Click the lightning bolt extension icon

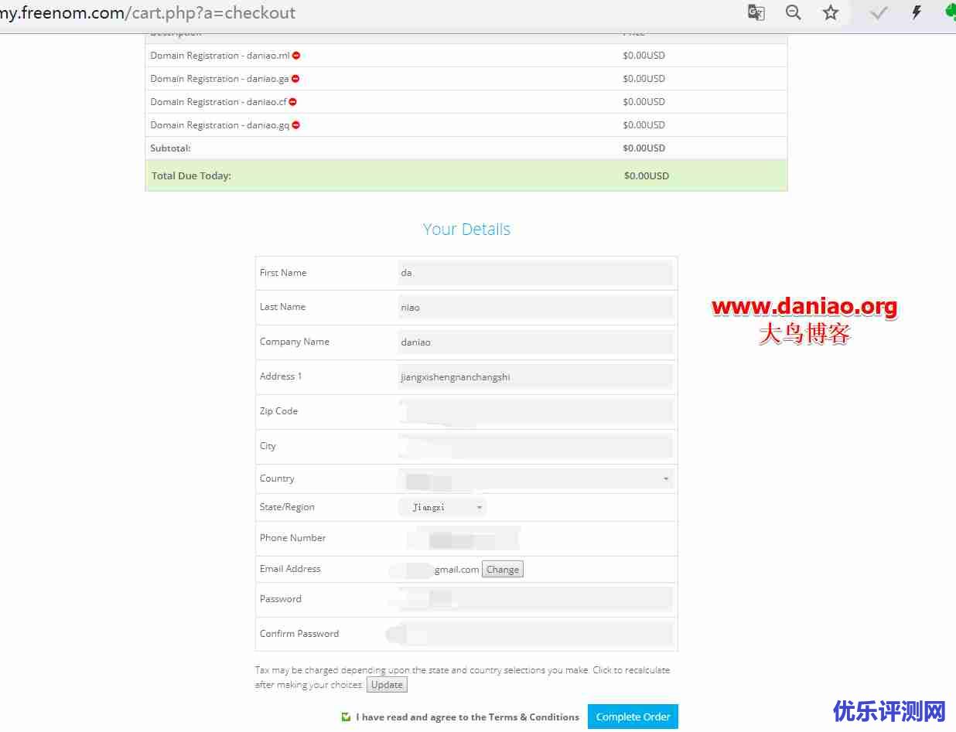(x=916, y=12)
